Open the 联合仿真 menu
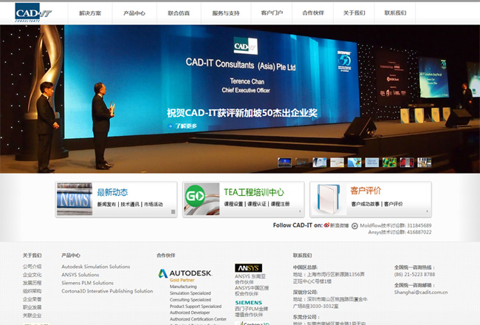 [x=179, y=13]
